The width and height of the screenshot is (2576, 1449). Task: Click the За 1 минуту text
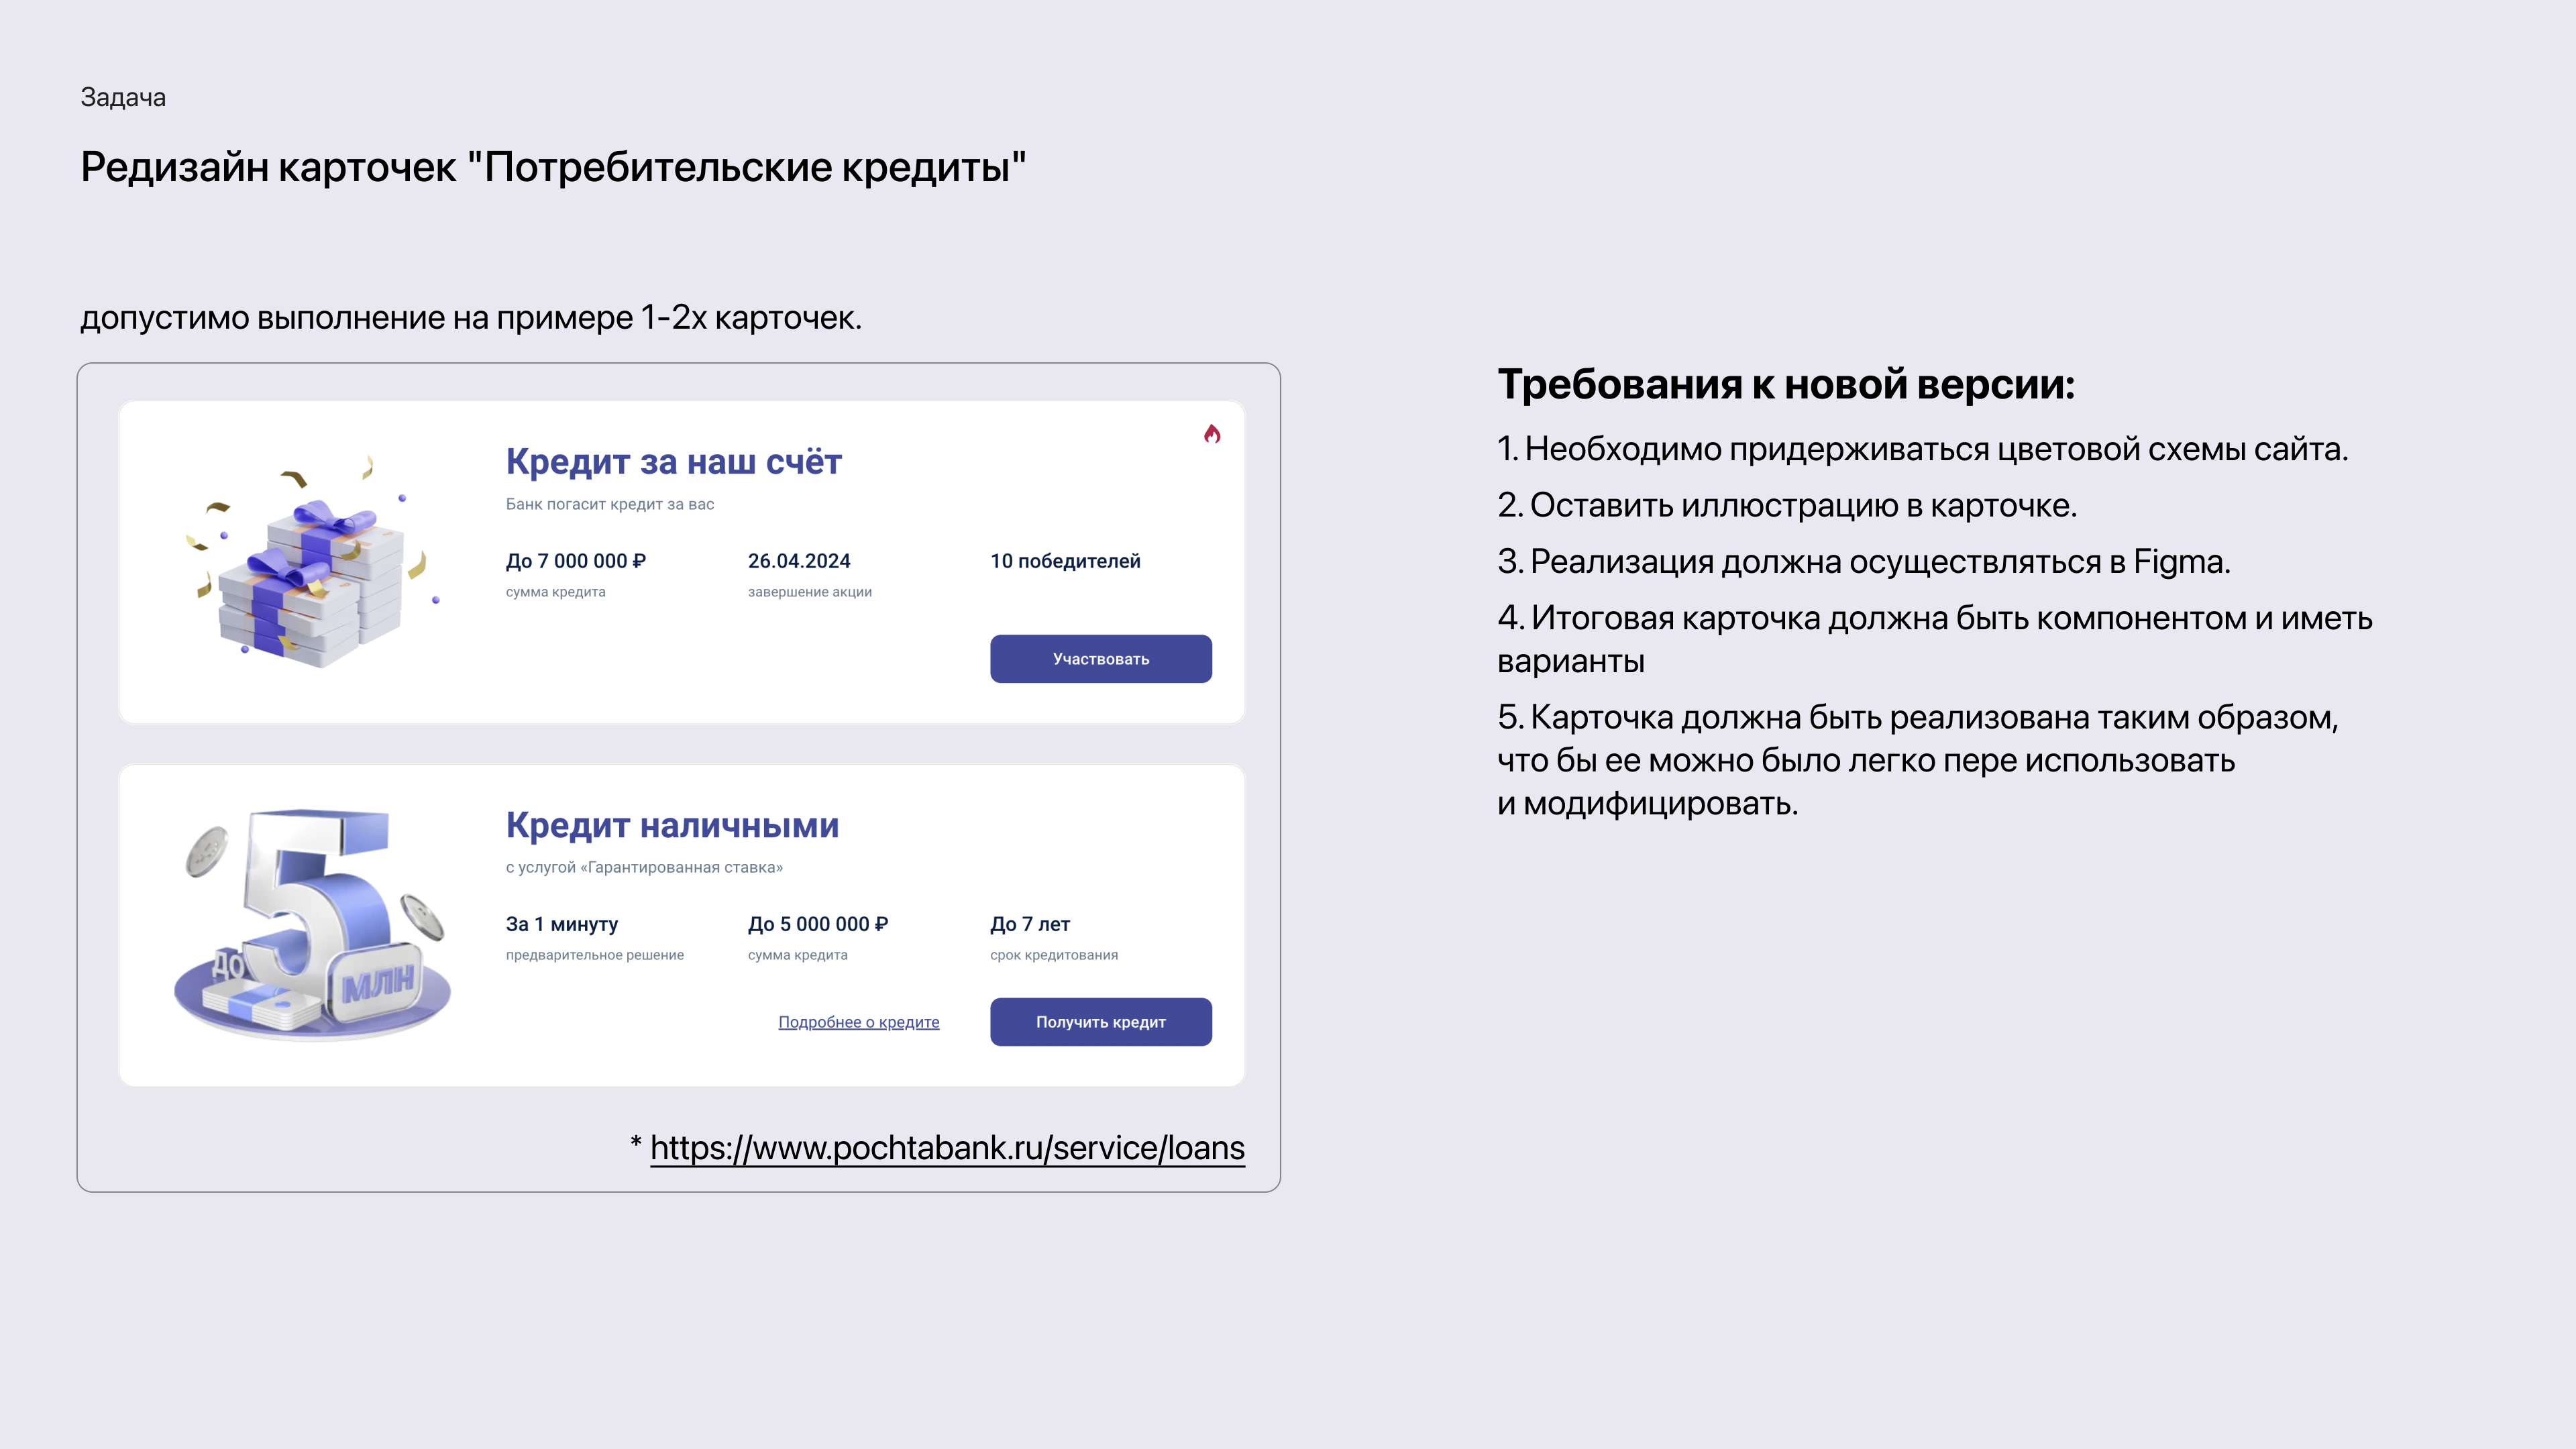click(x=562, y=924)
